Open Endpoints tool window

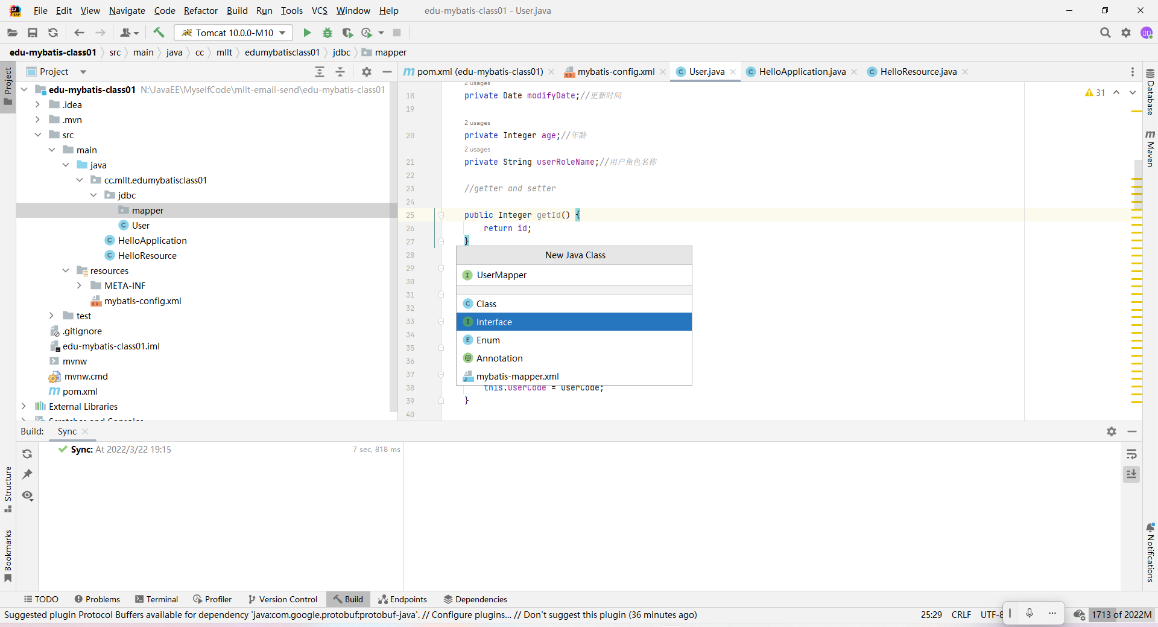[403, 599]
